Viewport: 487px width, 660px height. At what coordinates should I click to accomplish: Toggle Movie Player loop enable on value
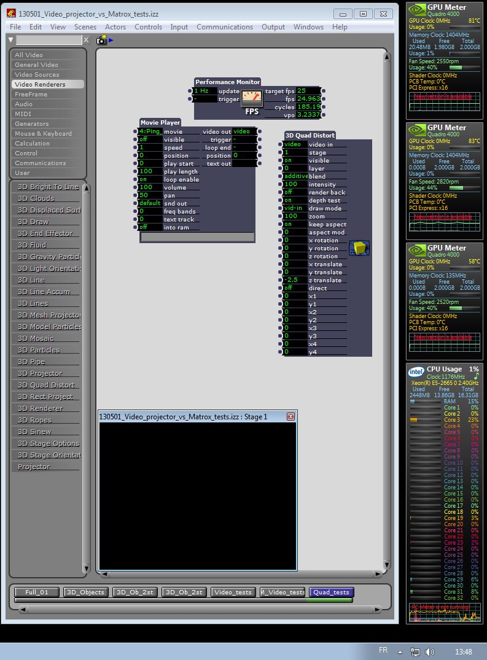pyautogui.click(x=150, y=179)
